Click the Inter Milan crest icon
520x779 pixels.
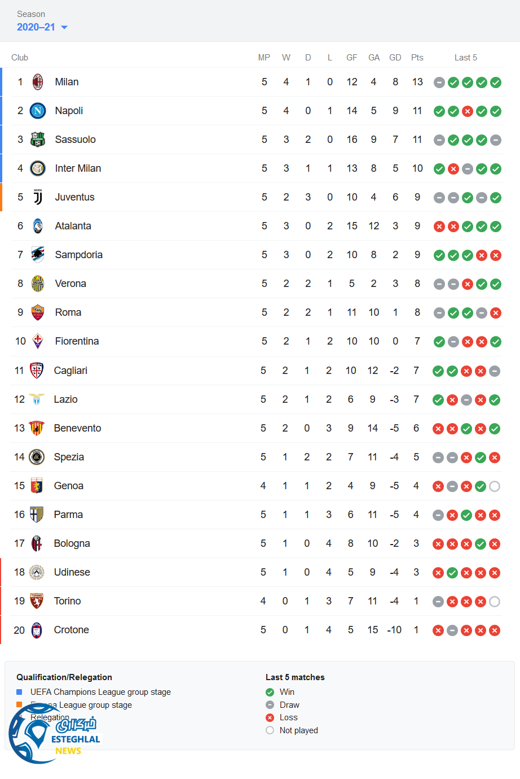[x=38, y=168]
